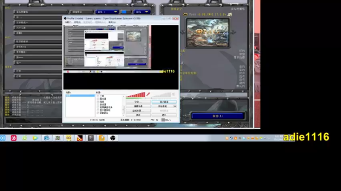Viewport: 341px width, 191px height.
Task: Open the green play-arrow taskbar icon
Action: click(x=35, y=138)
